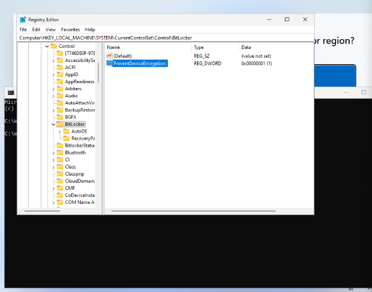Select the Class tree item
This screenshot has height=292, width=372.
coord(70,167)
